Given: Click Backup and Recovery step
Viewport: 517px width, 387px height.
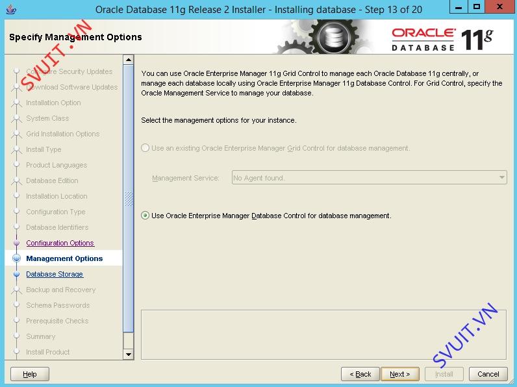Looking at the screenshot, I should 60,290.
